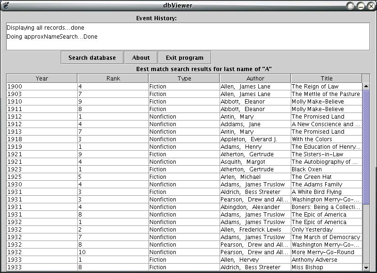Screen dimensions: 377x273
Task: Sort results by the Rank column
Action: pyautogui.click(x=112, y=78)
